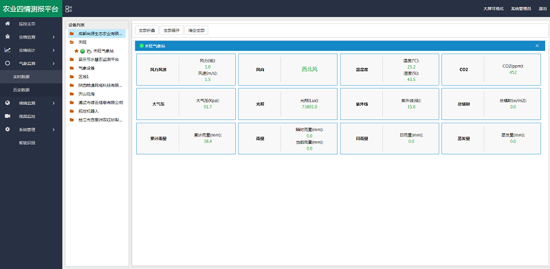Toggle the sidebar menu collapse icon
Image resolution: width=550 pixels, height=269 pixels.
(x=69, y=9)
